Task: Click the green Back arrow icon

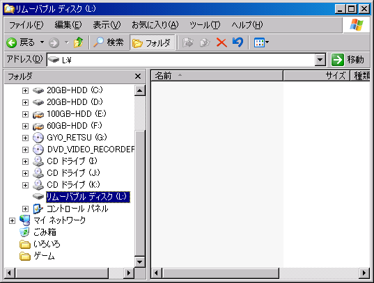Action: tap(11, 43)
